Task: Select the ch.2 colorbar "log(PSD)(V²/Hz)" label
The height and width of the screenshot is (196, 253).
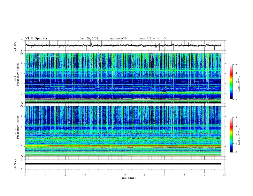Action: coord(239,136)
